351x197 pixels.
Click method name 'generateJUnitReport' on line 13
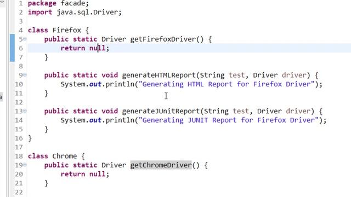pyautogui.click(x=161, y=111)
